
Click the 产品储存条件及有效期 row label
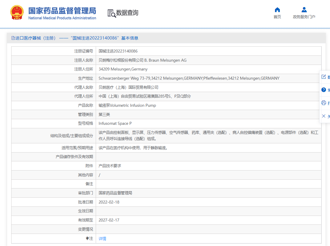point(74,157)
